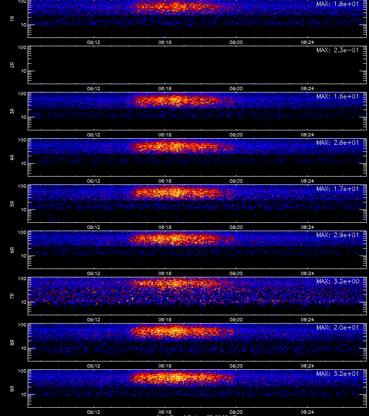The image size is (369, 416).
Task: Click 06:20 tick label under the 2R panel
Action: tap(236, 88)
